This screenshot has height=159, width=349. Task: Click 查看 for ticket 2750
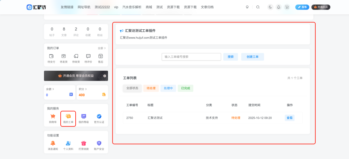pos(289,118)
